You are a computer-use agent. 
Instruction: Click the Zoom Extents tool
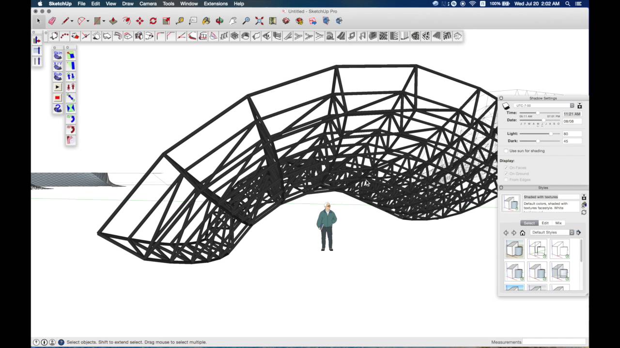click(260, 21)
